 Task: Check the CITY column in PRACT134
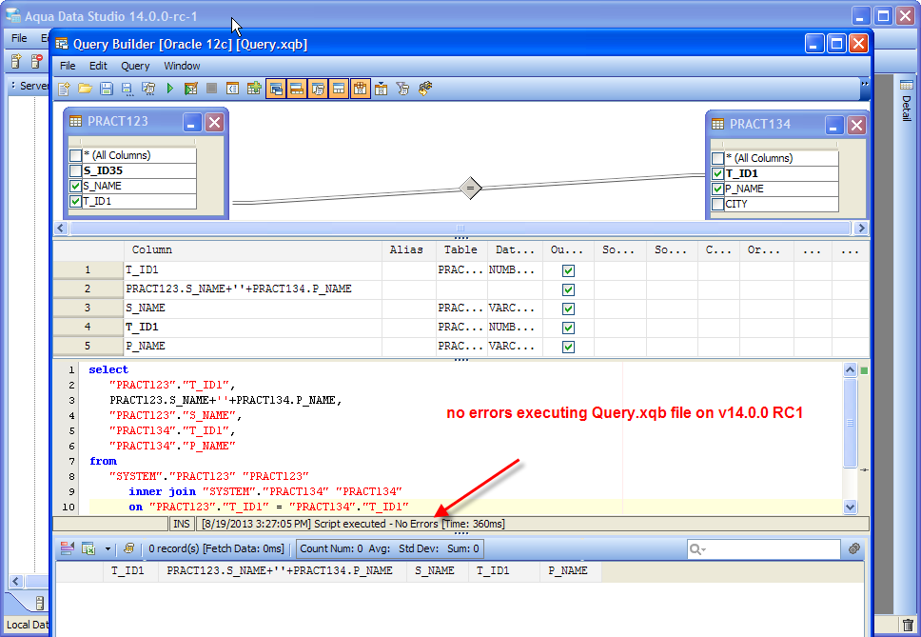[717, 205]
